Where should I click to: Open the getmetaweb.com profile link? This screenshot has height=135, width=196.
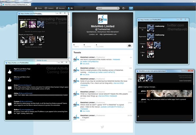[x=108, y=34]
